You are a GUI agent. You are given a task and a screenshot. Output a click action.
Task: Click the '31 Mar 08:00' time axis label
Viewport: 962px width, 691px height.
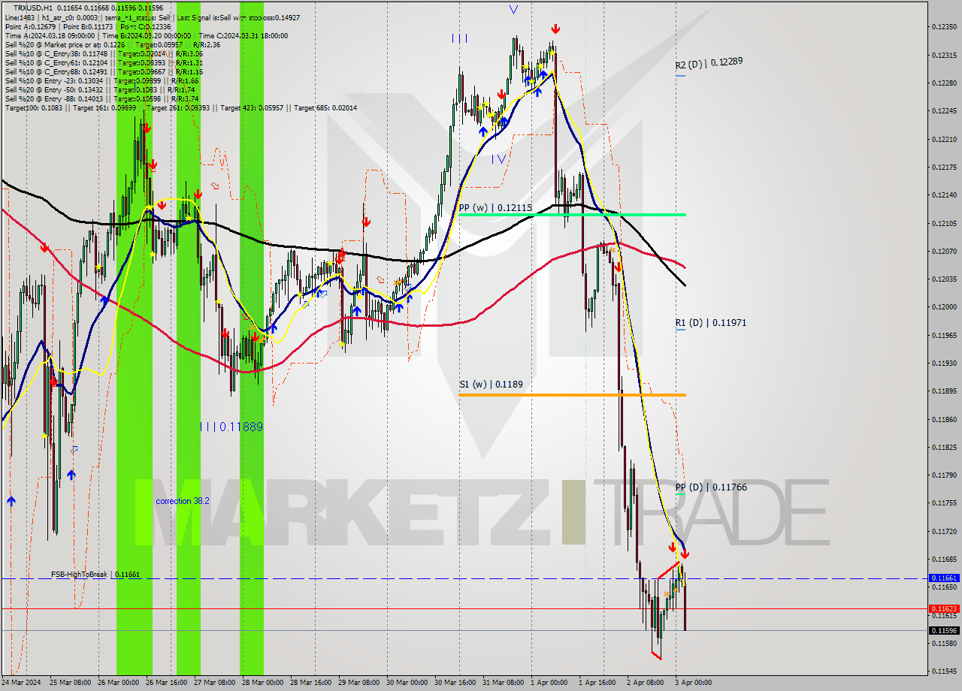pos(504,683)
